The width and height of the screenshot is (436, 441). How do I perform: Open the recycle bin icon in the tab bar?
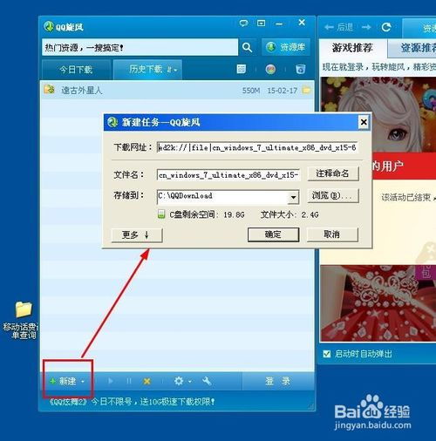pos(300,70)
